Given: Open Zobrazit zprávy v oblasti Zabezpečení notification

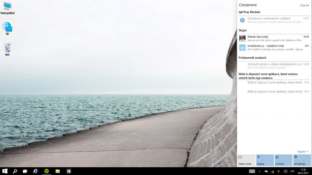Looking at the screenshot, I should (x=274, y=66).
